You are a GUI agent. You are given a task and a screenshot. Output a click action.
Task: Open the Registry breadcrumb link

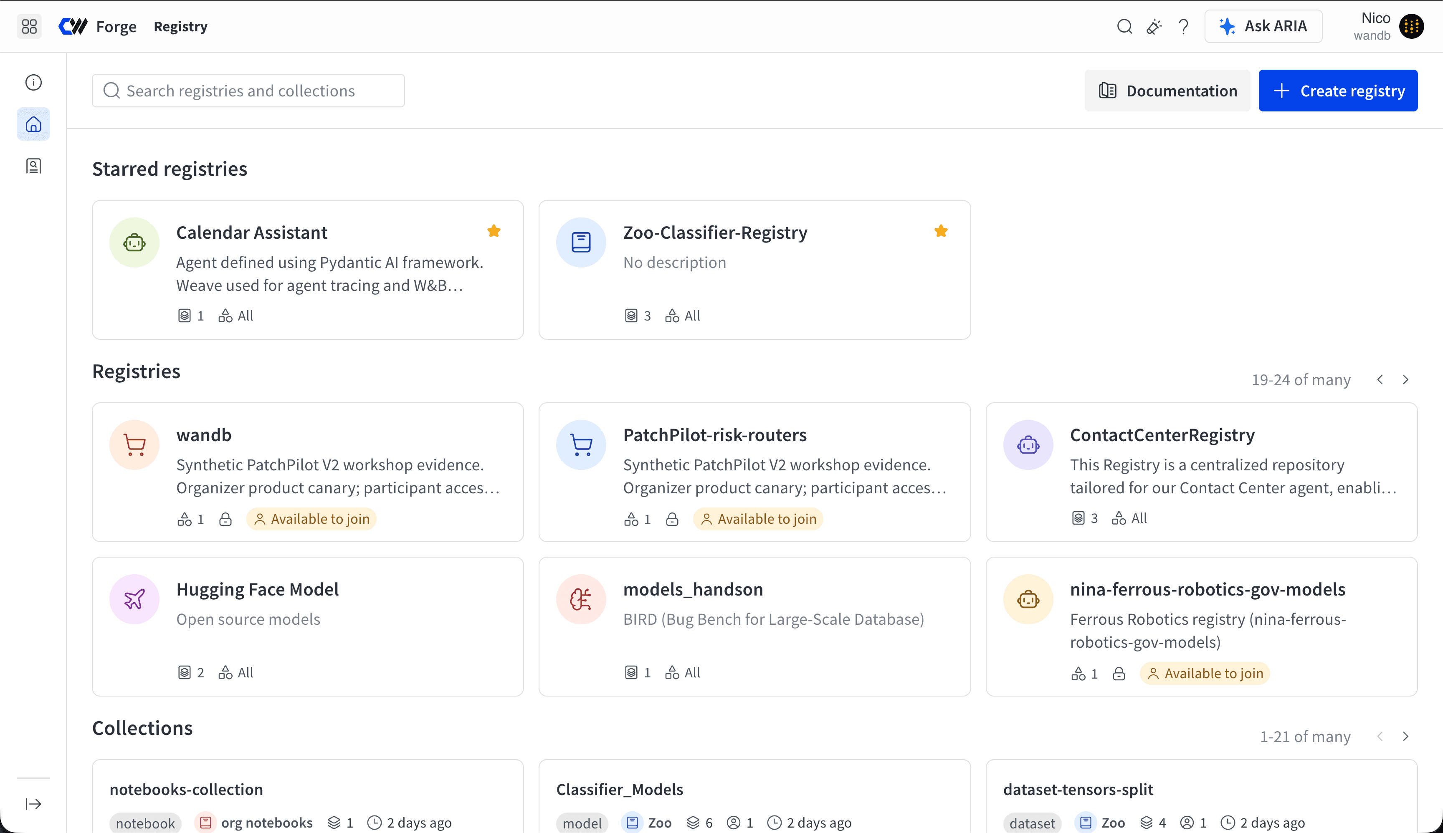click(180, 27)
